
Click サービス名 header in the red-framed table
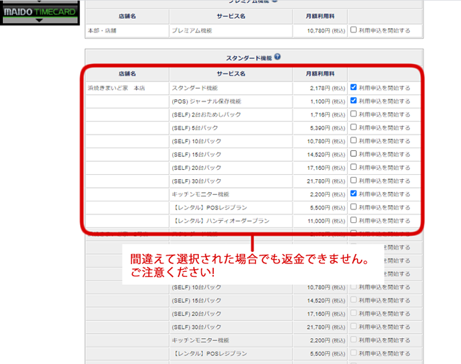click(x=231, y=73)
